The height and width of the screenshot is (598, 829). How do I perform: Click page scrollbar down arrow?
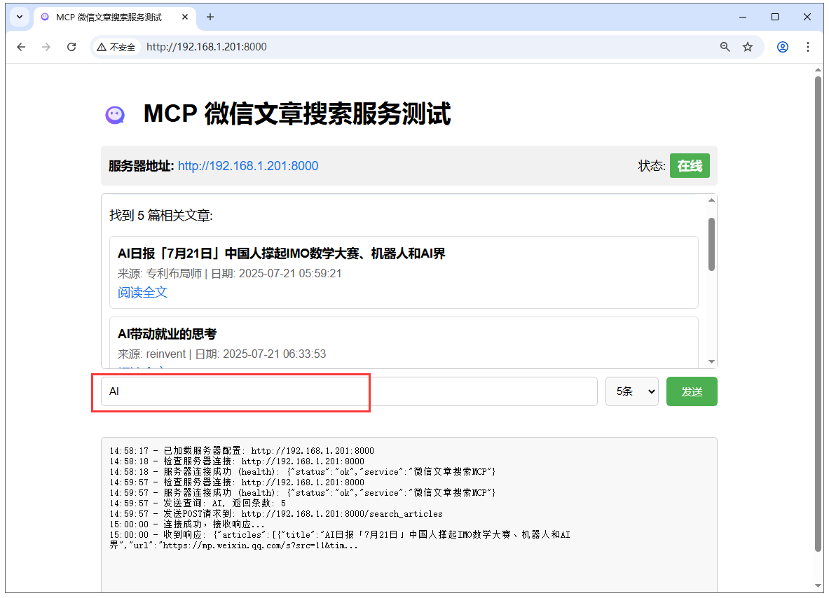tap(818, 586)
